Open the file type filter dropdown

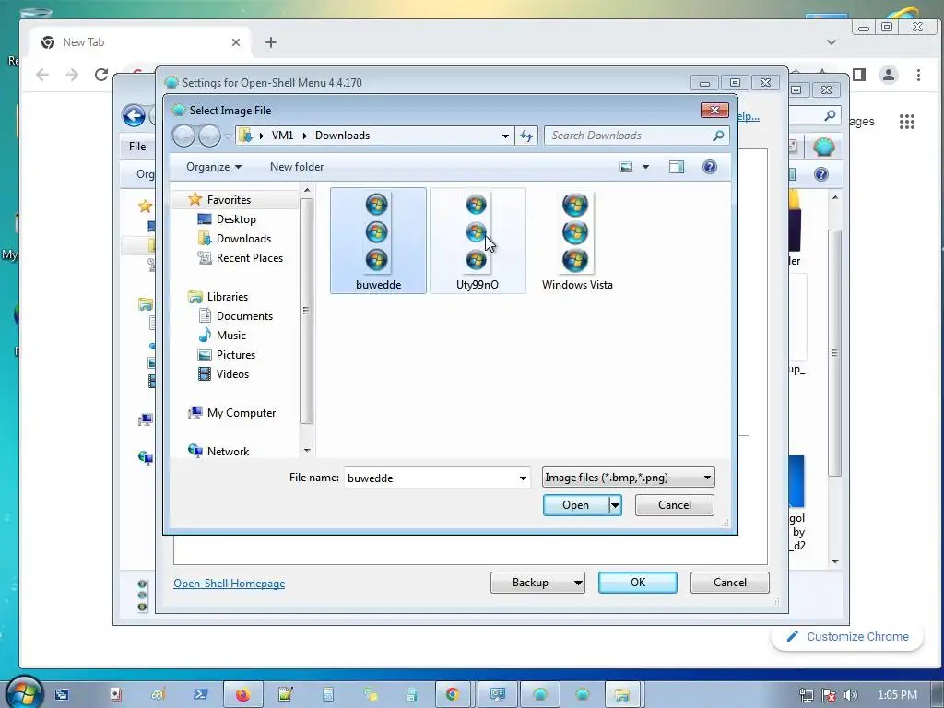(x=628, y=478)
